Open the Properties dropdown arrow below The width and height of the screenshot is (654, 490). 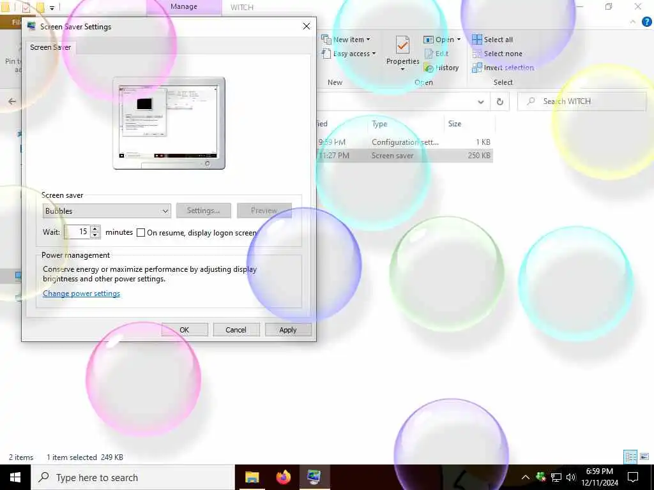(x=402, y=69)
